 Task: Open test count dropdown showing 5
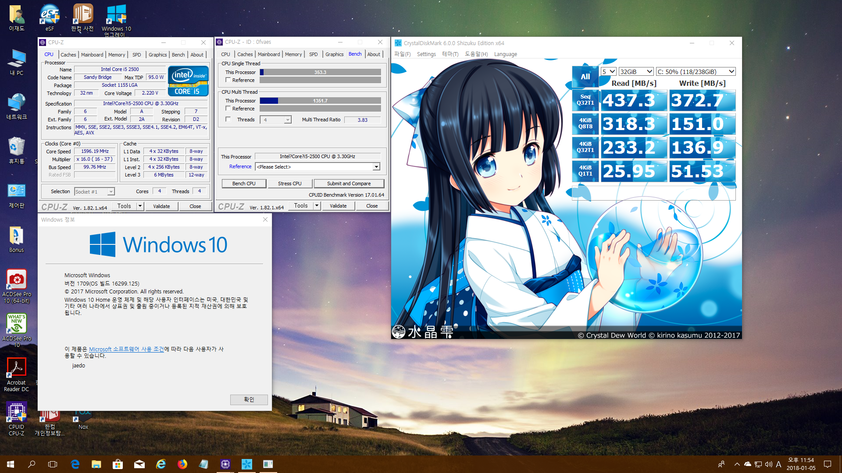[x=609, y=71]
